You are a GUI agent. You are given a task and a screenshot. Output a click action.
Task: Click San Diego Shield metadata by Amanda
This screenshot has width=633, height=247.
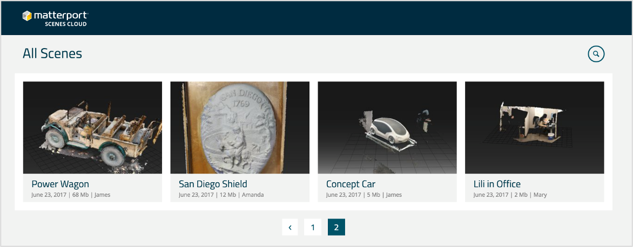coord(221,195)
